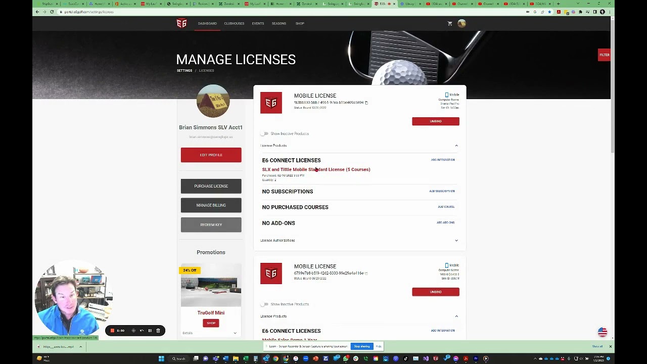The height and width of the screenshot is (364, 647).
Task: Open Adobe Premiere from the taskbar
Action: pos(476,359)
